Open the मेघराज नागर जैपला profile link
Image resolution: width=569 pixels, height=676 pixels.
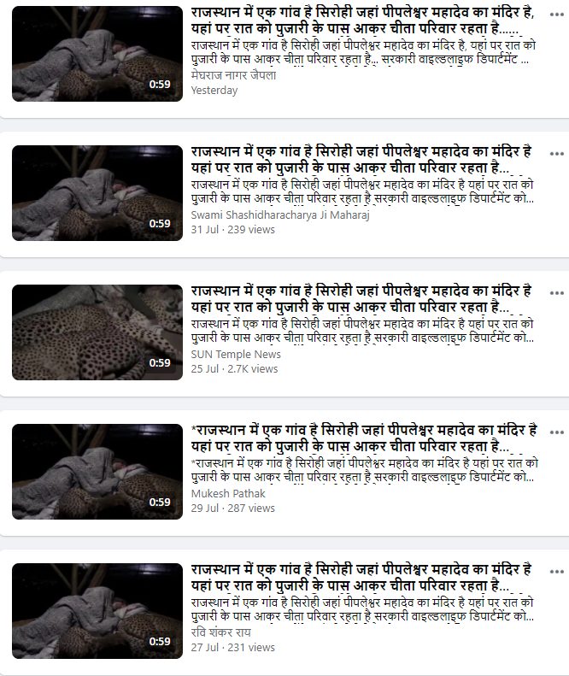pyautogui.click(x=233, y=75)
